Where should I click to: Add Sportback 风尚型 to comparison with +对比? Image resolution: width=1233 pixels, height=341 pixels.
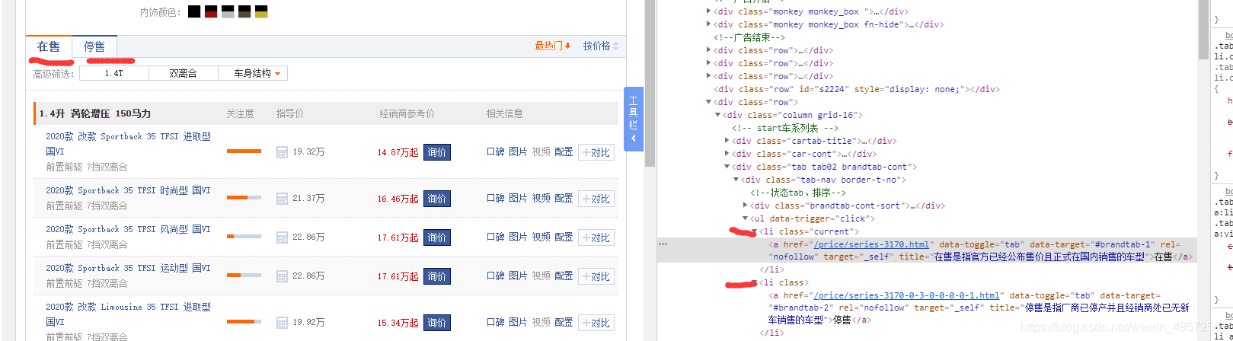(x=596, y=237)
